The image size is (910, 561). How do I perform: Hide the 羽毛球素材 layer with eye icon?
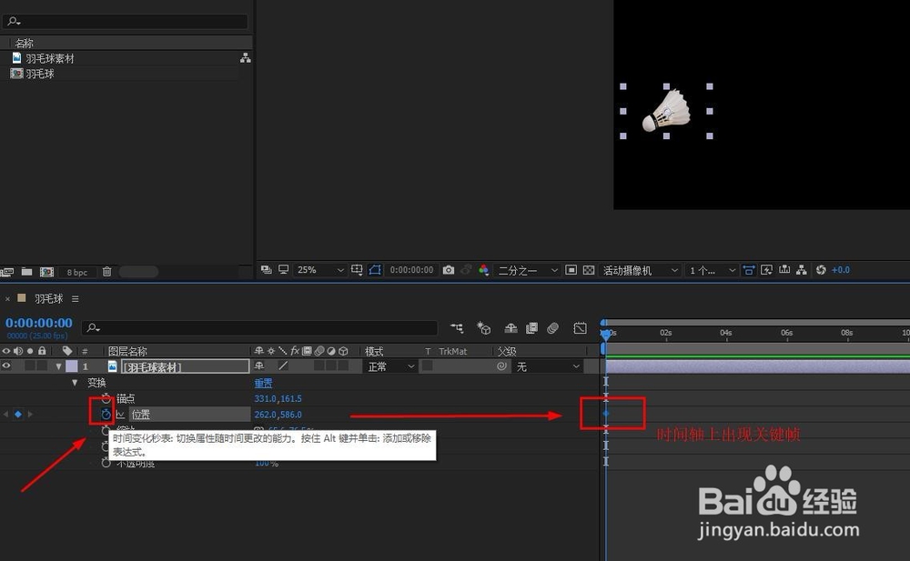(x=6, y=366)
